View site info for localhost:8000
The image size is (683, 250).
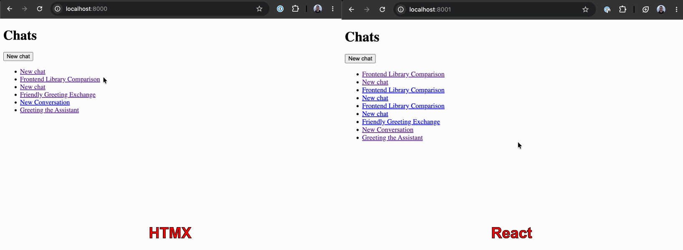(58, 9)
